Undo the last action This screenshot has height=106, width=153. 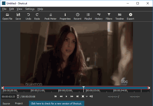click(28, 17)
